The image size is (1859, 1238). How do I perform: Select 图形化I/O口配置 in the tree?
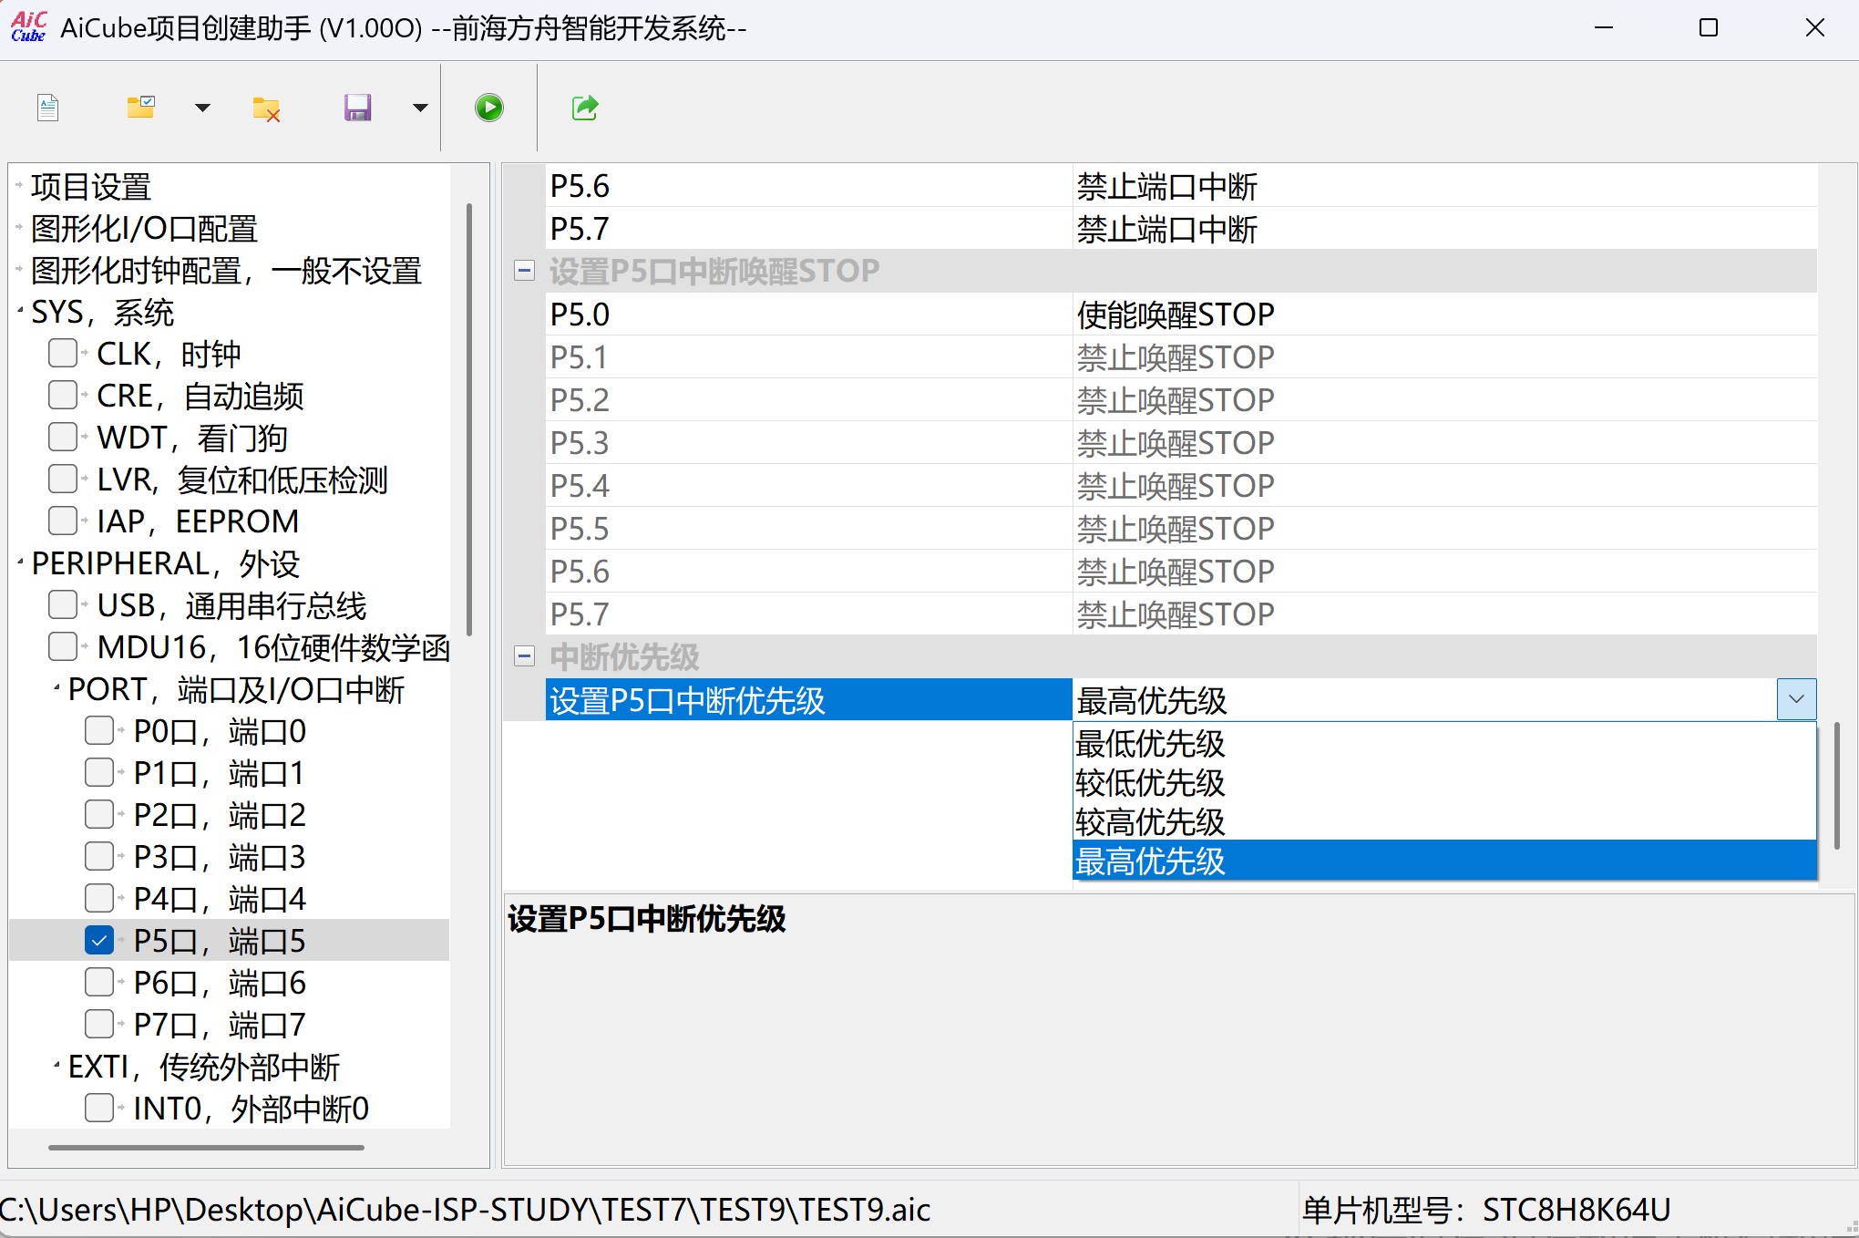click(x=144, y=229)
